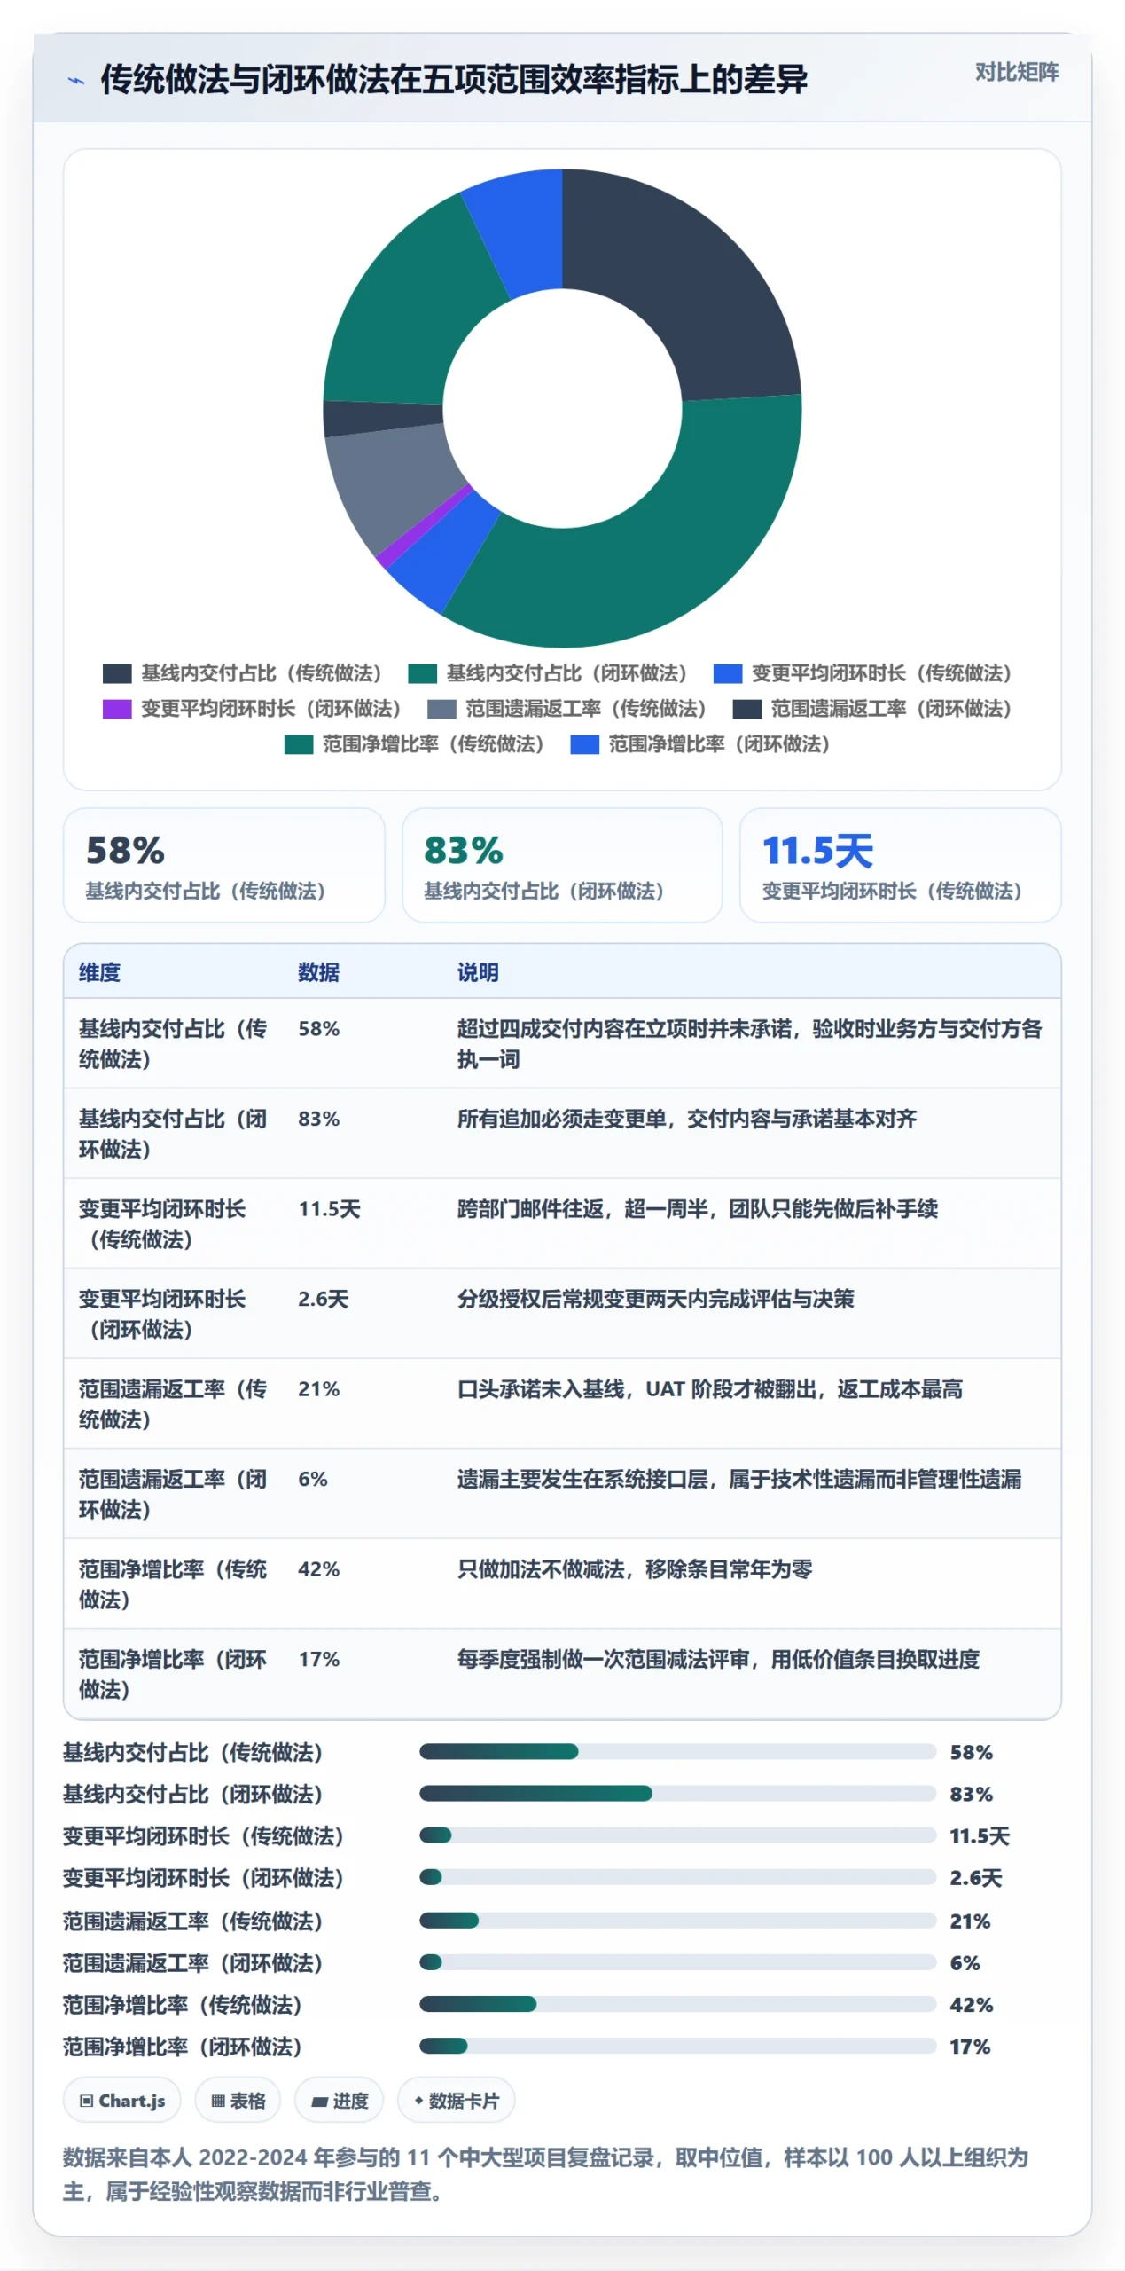The width and height of the screenshot is (1125, 2271).
Task: Click progress bar showing 6%
Action: [x=678, y=1962]
